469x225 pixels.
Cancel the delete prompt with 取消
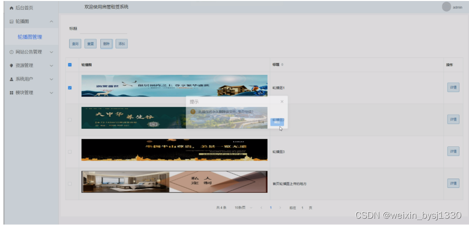pos(261,122)
